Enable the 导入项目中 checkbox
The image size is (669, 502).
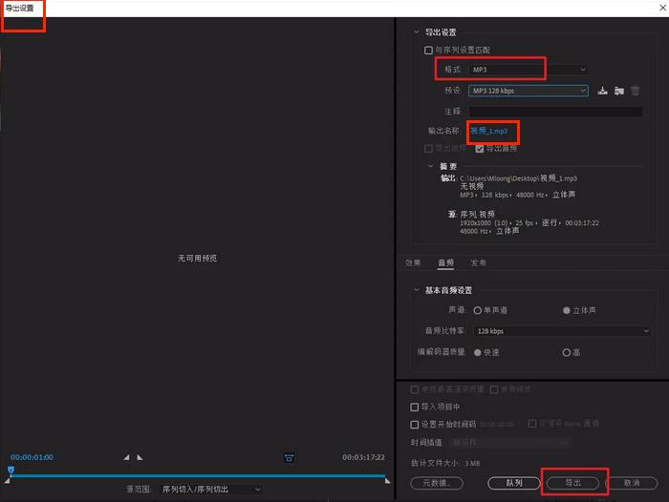tap(414, 407)
